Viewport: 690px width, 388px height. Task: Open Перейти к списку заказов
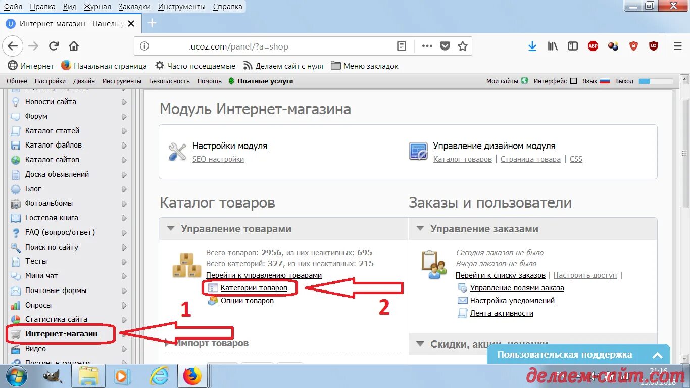pyautogui.click(x=501, y=275)
